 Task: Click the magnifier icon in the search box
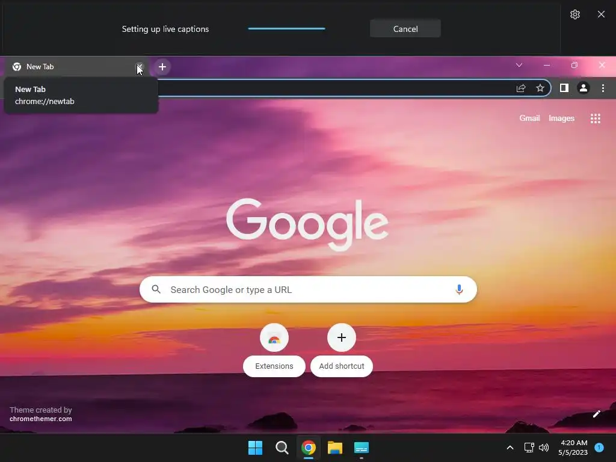pyautogui.click(x=156, y=289)
